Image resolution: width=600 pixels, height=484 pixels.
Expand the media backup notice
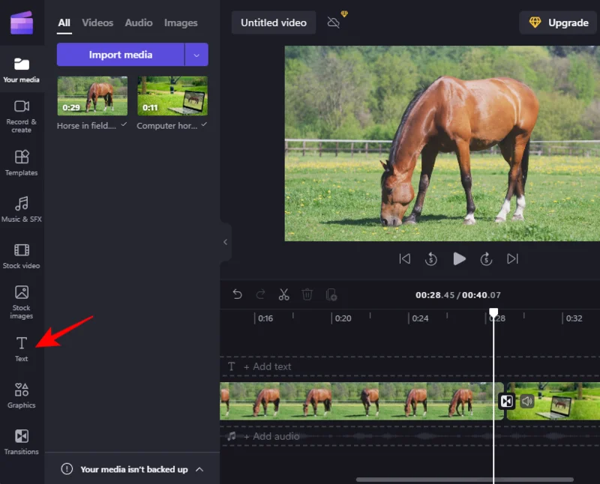[x=199, y=469]
